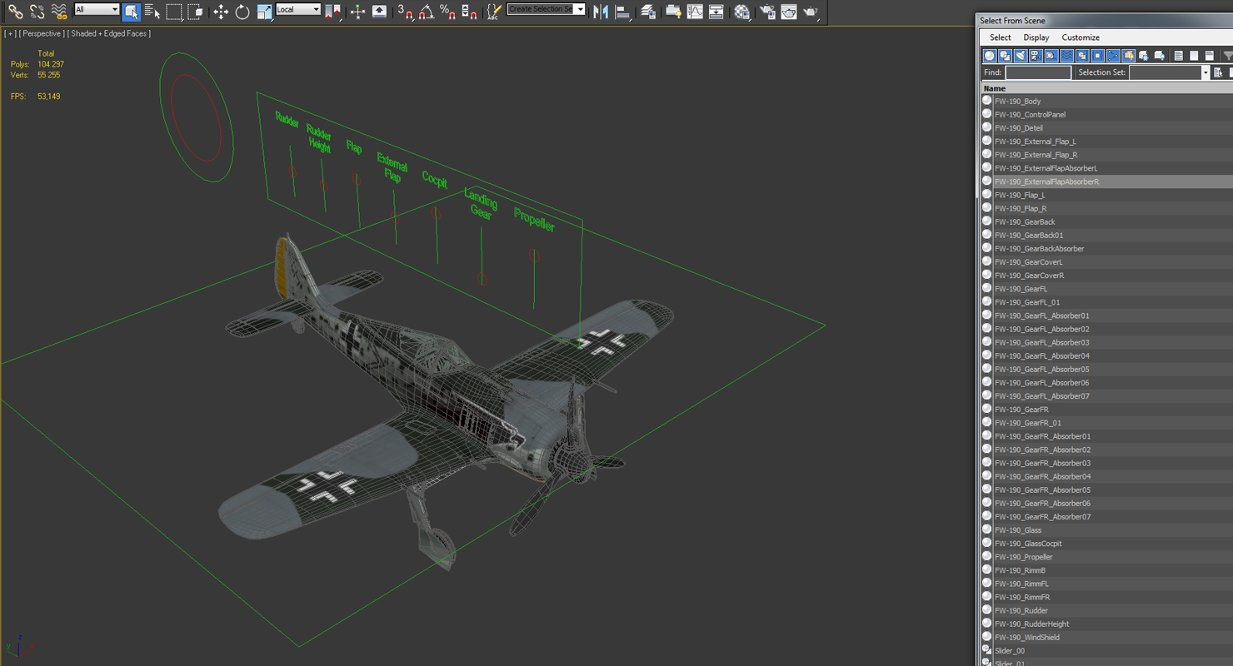Click the Landing Gear slider handle in viewport
This screenshot has width=1233, height=666.
click(482, 281)
